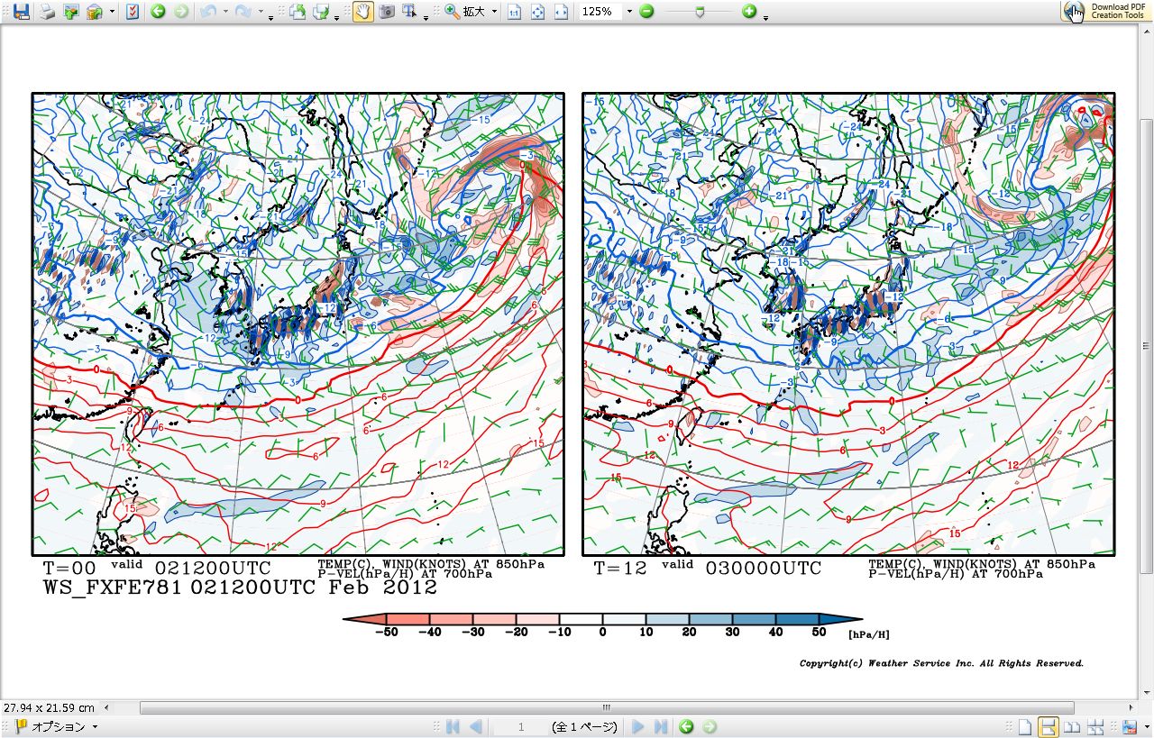Open the dropdown arrow beside the package icon

(112, 12)
